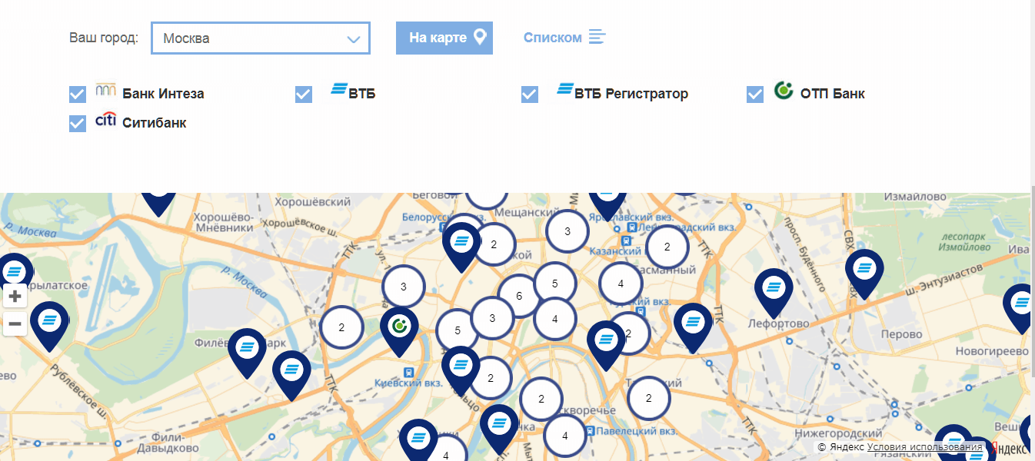Zoom out with the minus button
This screenshot has width=1035, height=461.
click(x=15, y=325)
